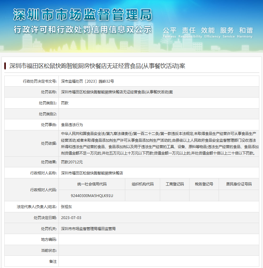Screen dimensions: 263x268
Task: Click the 备注 label
Action: click(53, 262)
